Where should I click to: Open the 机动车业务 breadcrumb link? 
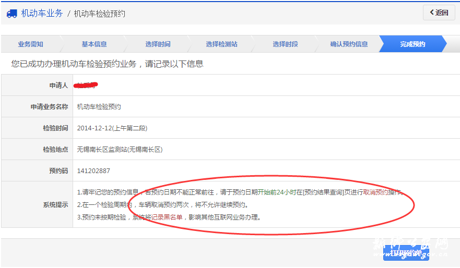(42, 14)
